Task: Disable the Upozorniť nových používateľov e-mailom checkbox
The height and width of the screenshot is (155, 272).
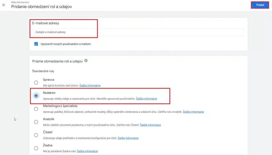Action: (x=36, y=44)
